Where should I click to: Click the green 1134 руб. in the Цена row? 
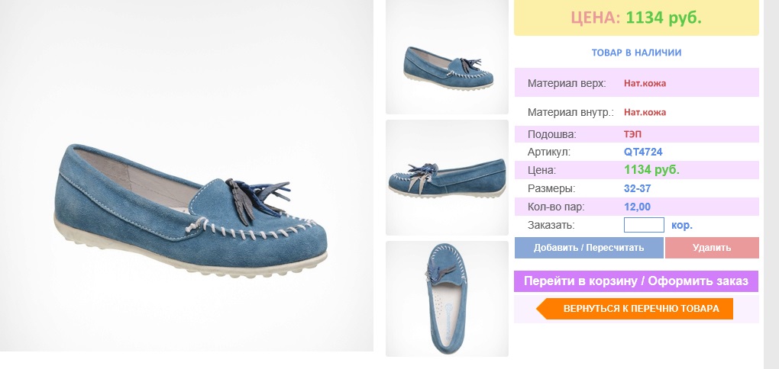coord(651,169)
